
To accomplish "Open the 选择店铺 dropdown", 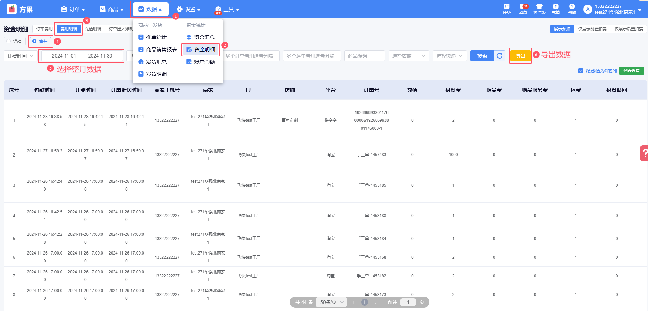I will pyautogui.click(x=408, y=56).
